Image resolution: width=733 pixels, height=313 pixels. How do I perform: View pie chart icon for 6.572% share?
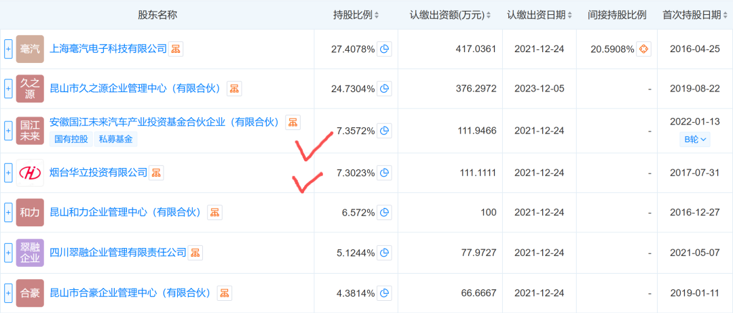tap(383, 213)
